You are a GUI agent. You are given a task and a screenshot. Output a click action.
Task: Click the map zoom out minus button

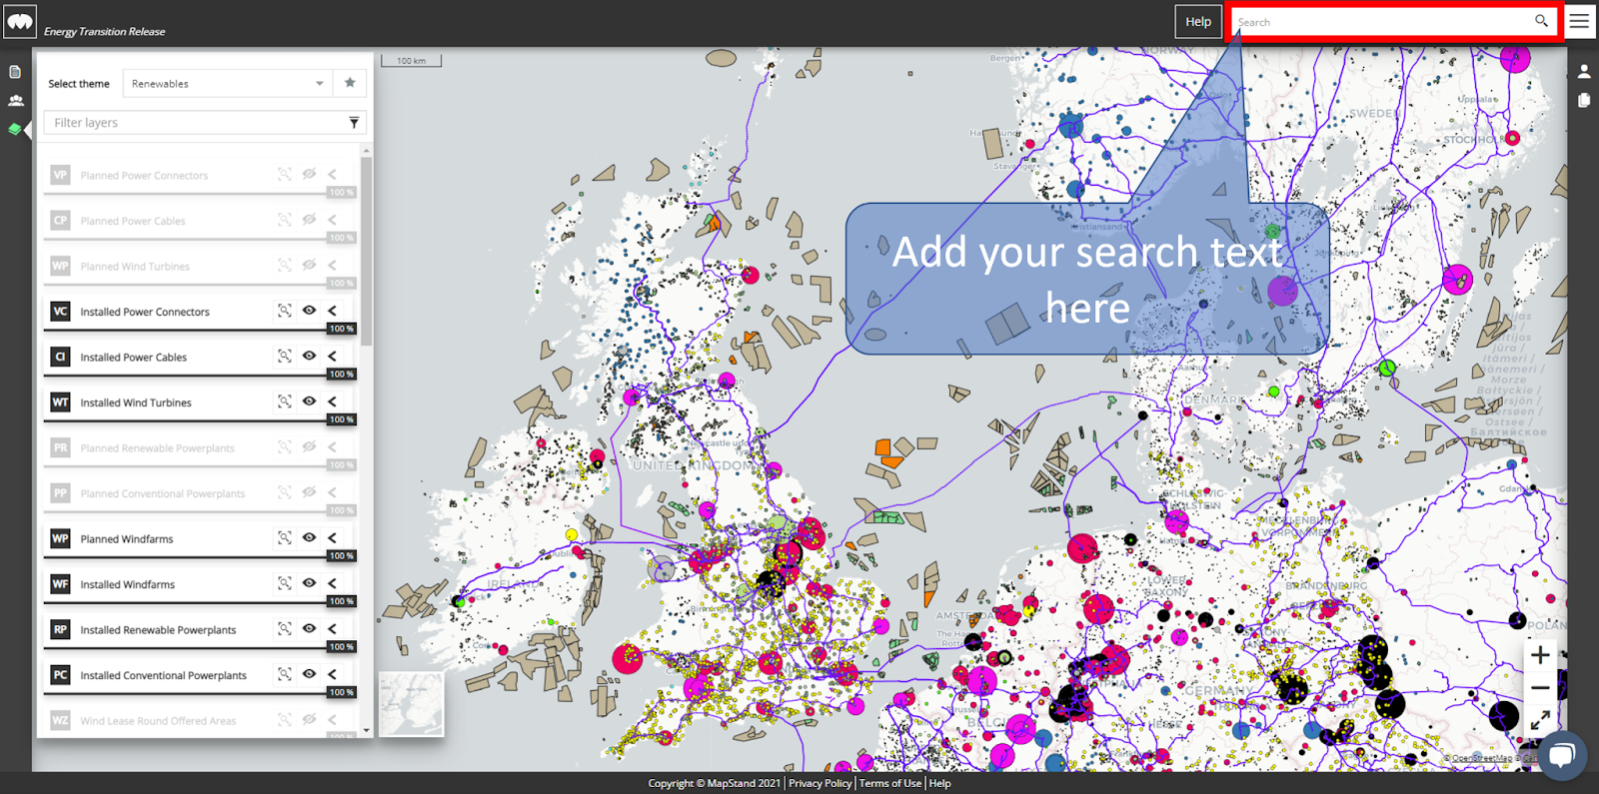(1540, 688)
